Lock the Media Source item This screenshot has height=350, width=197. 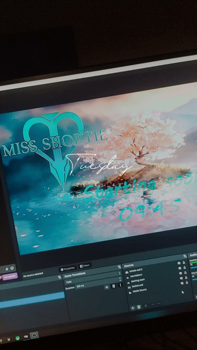pyautogui.click(x=187, y=282)
